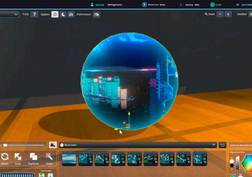
Task: Click the search items input field
Action: click(x=240, y=145)
